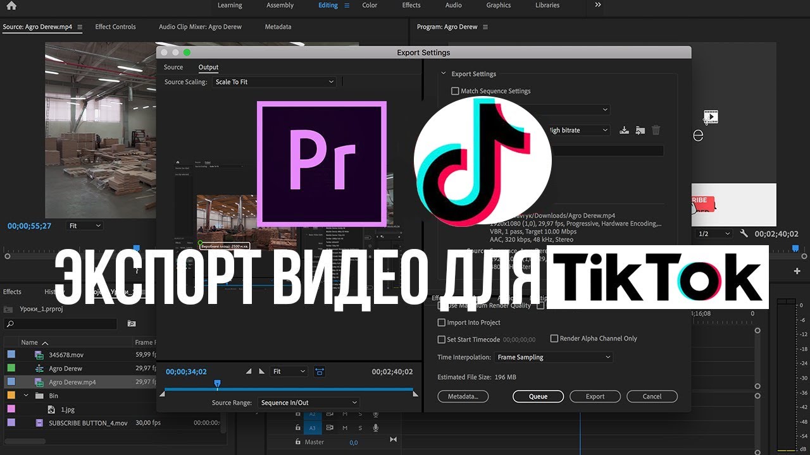Screen dimensions: 810x455
Task: Click the Metadata... button
Action: pyautogui.click(x=463, y=396)
